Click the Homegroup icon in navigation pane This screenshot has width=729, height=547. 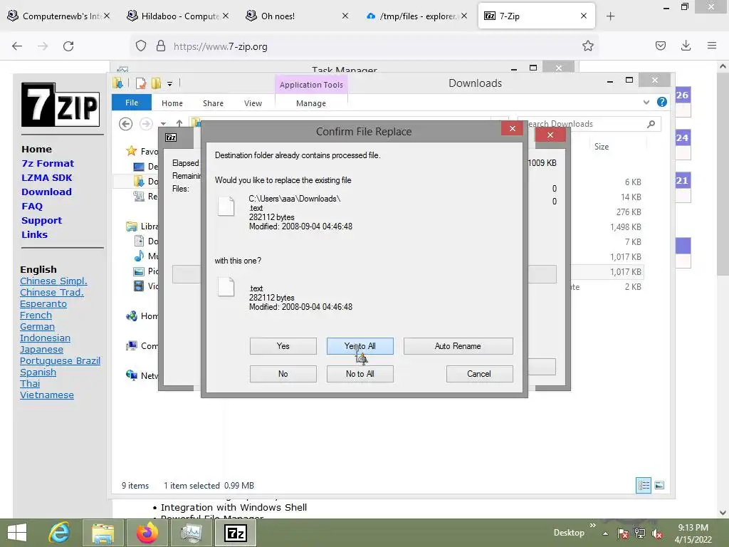pyautogui.click(x=132, y=316)
